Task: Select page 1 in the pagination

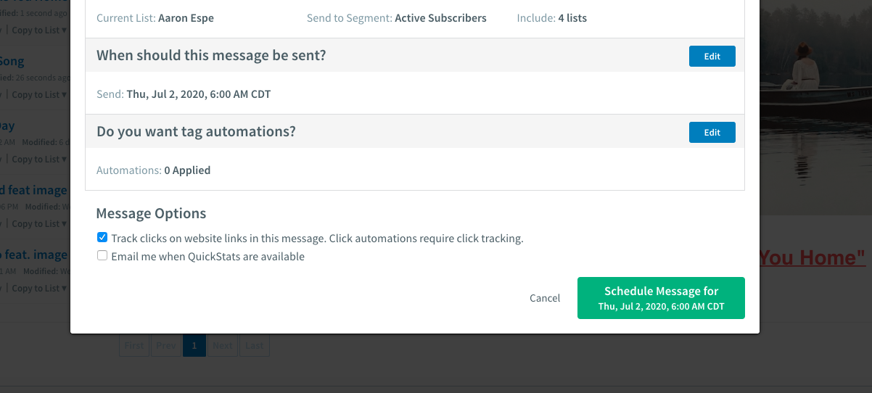Action: click(194, 345)
